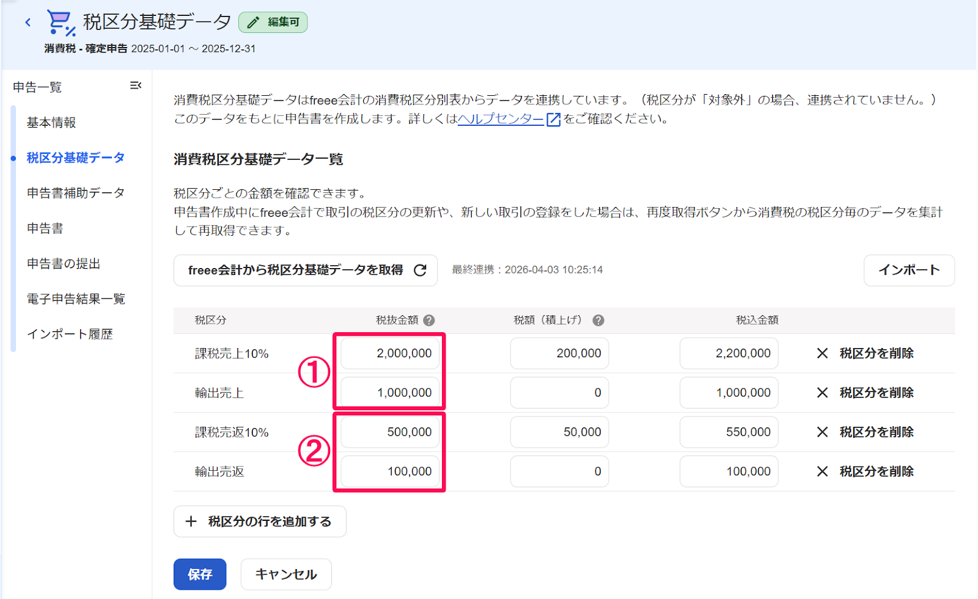Click the キャンセル button
Image resolution: width=978 pixels, height=599 pixels.
pyautogui.click(x=286, y=575)
